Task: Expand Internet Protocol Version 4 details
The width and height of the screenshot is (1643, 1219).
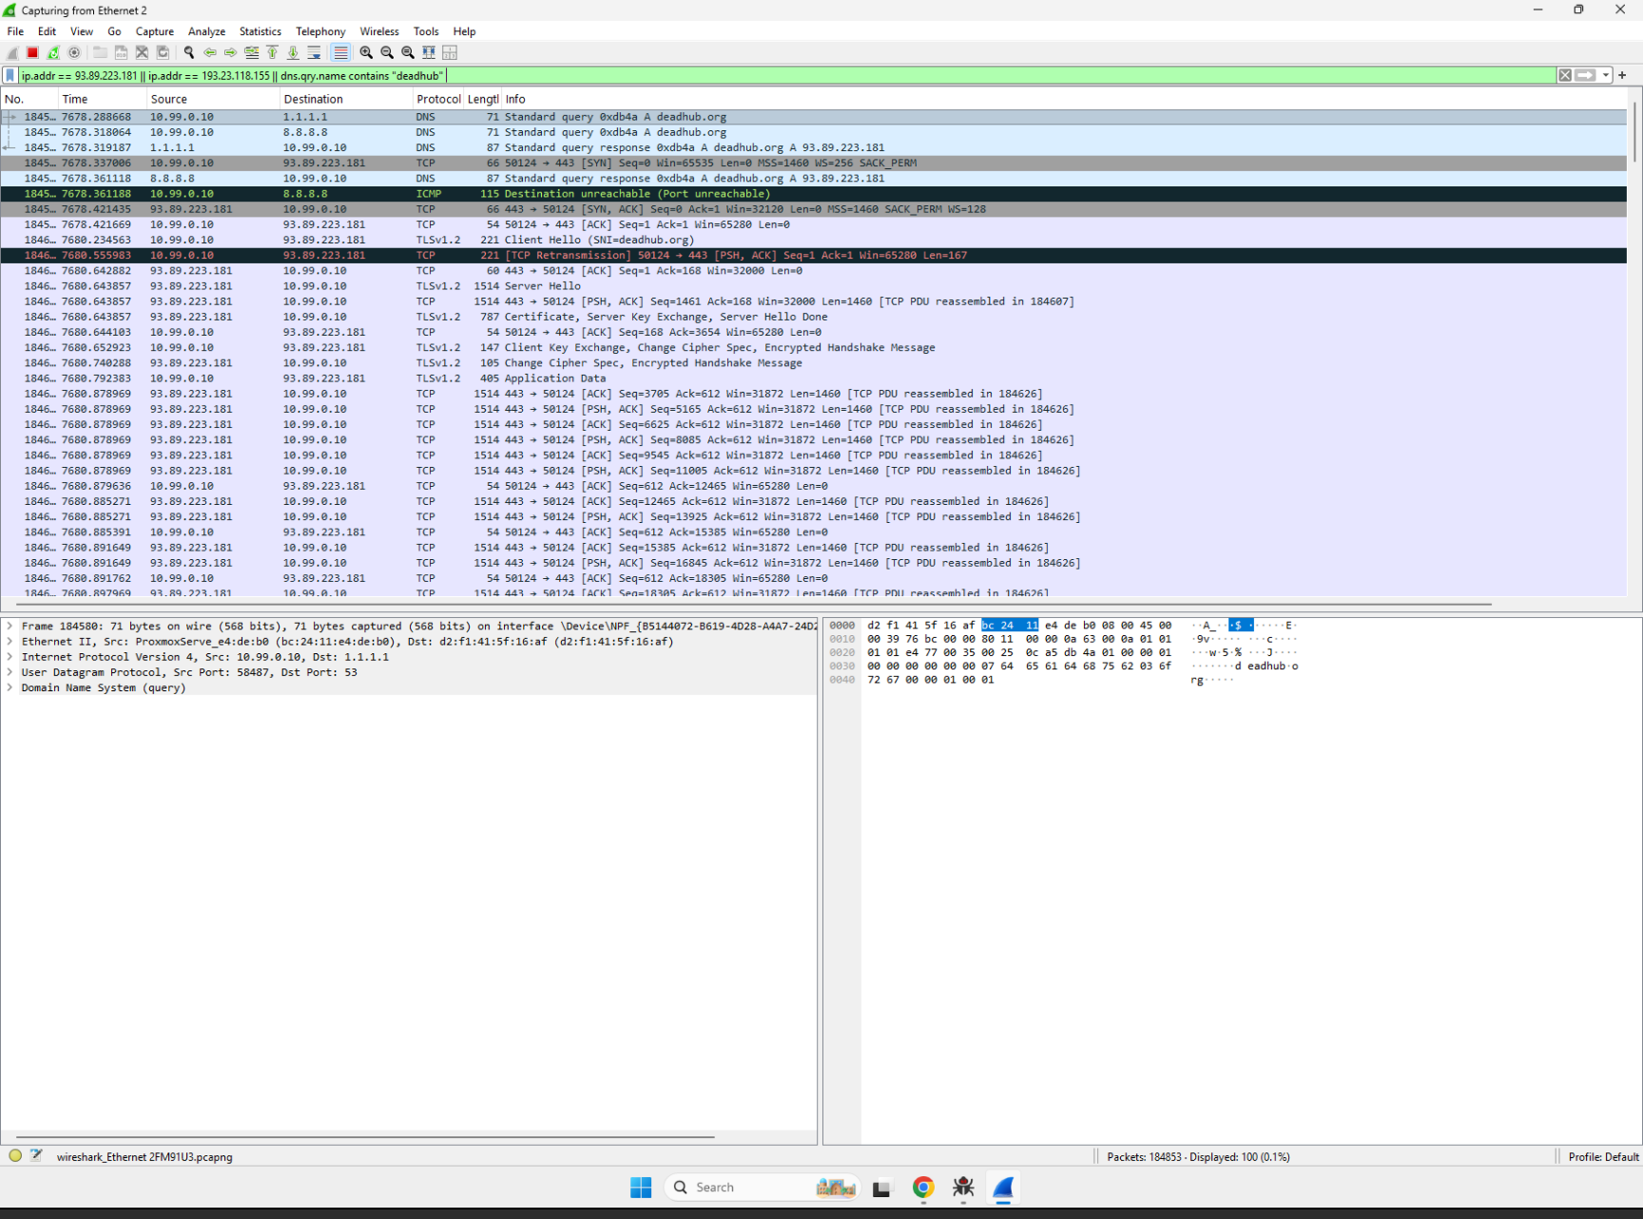Action: pos(10,657)
